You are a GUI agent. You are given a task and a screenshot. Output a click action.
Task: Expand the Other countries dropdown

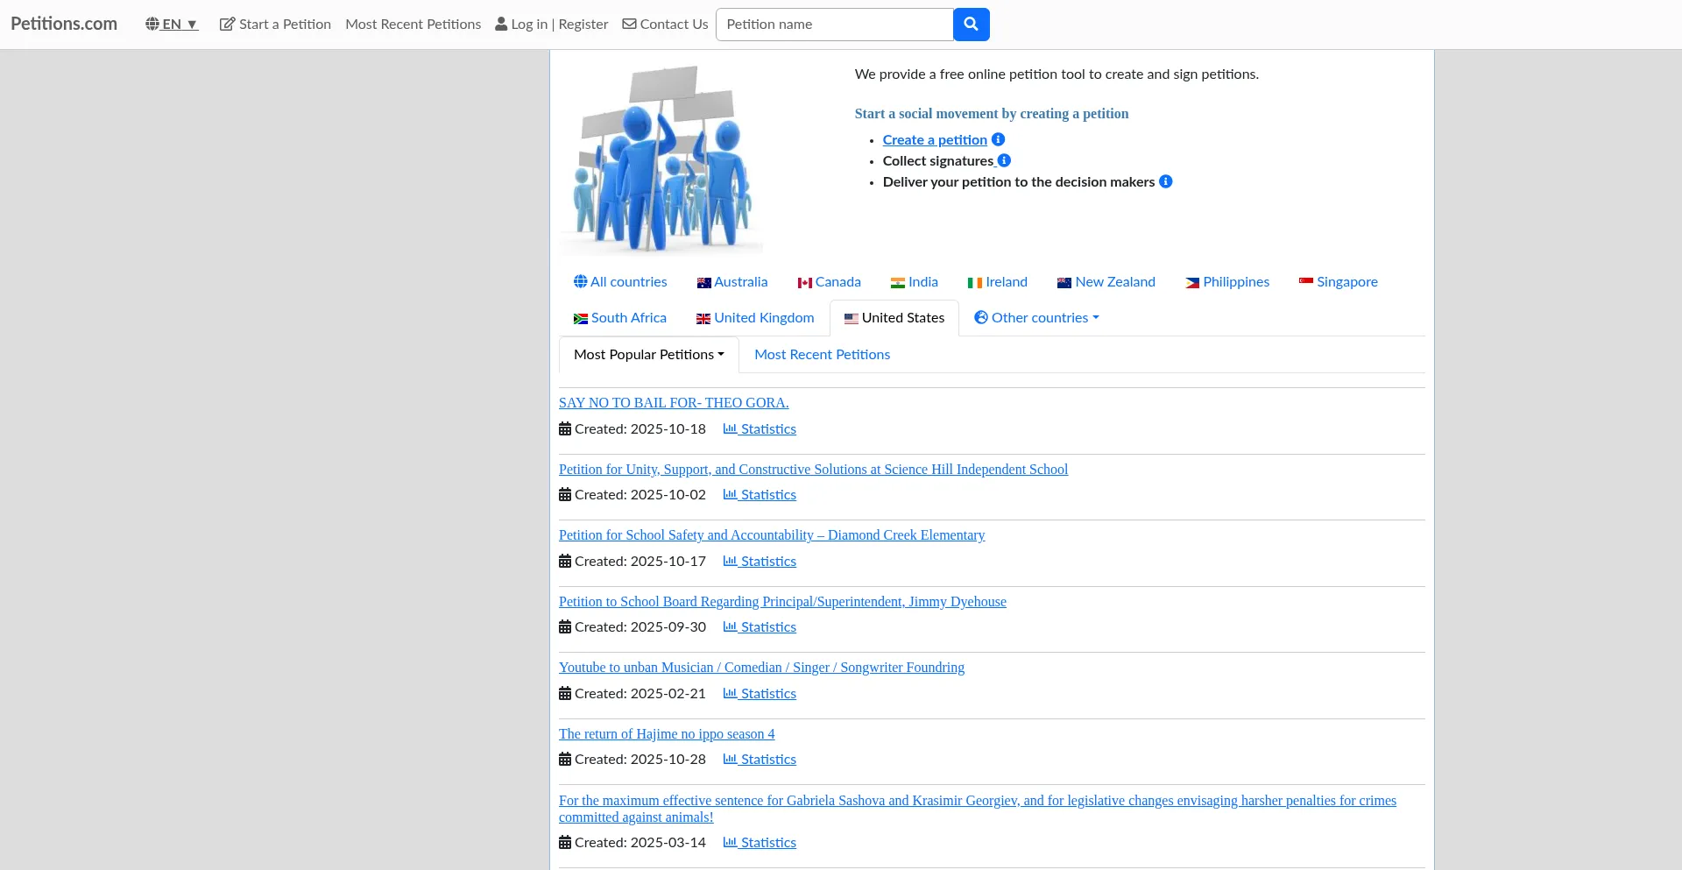(x=1036, y=318)
